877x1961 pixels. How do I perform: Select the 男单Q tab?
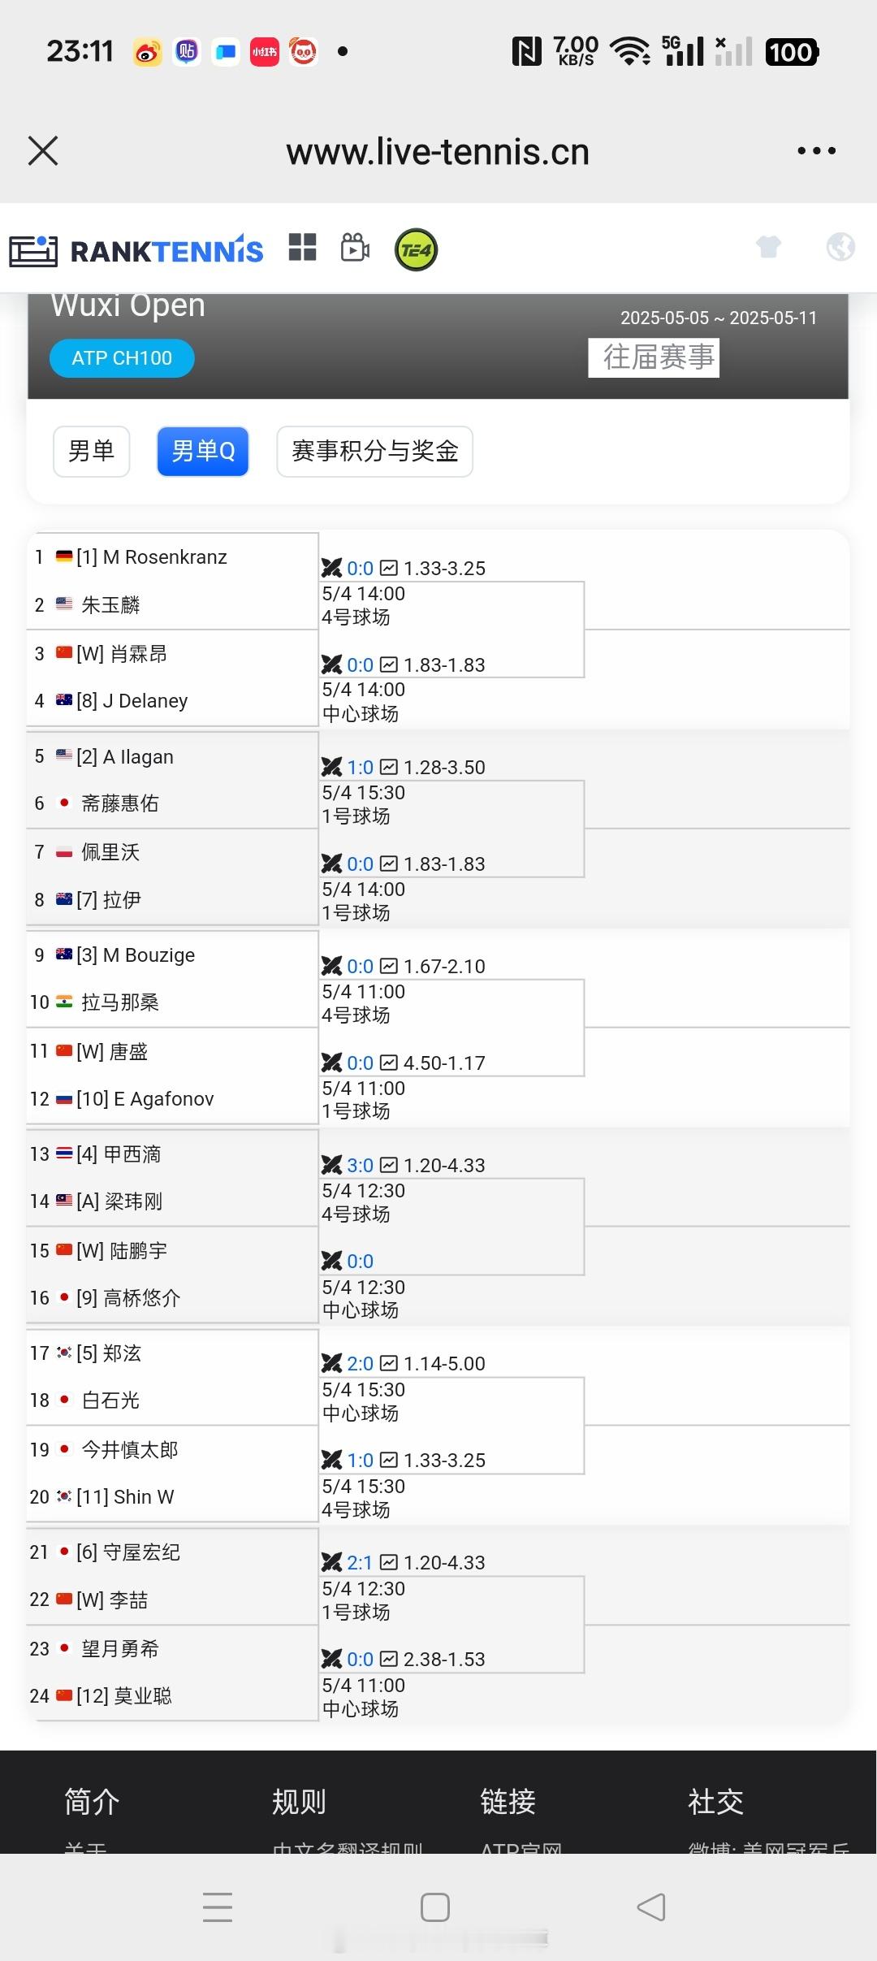pos(203,451)
